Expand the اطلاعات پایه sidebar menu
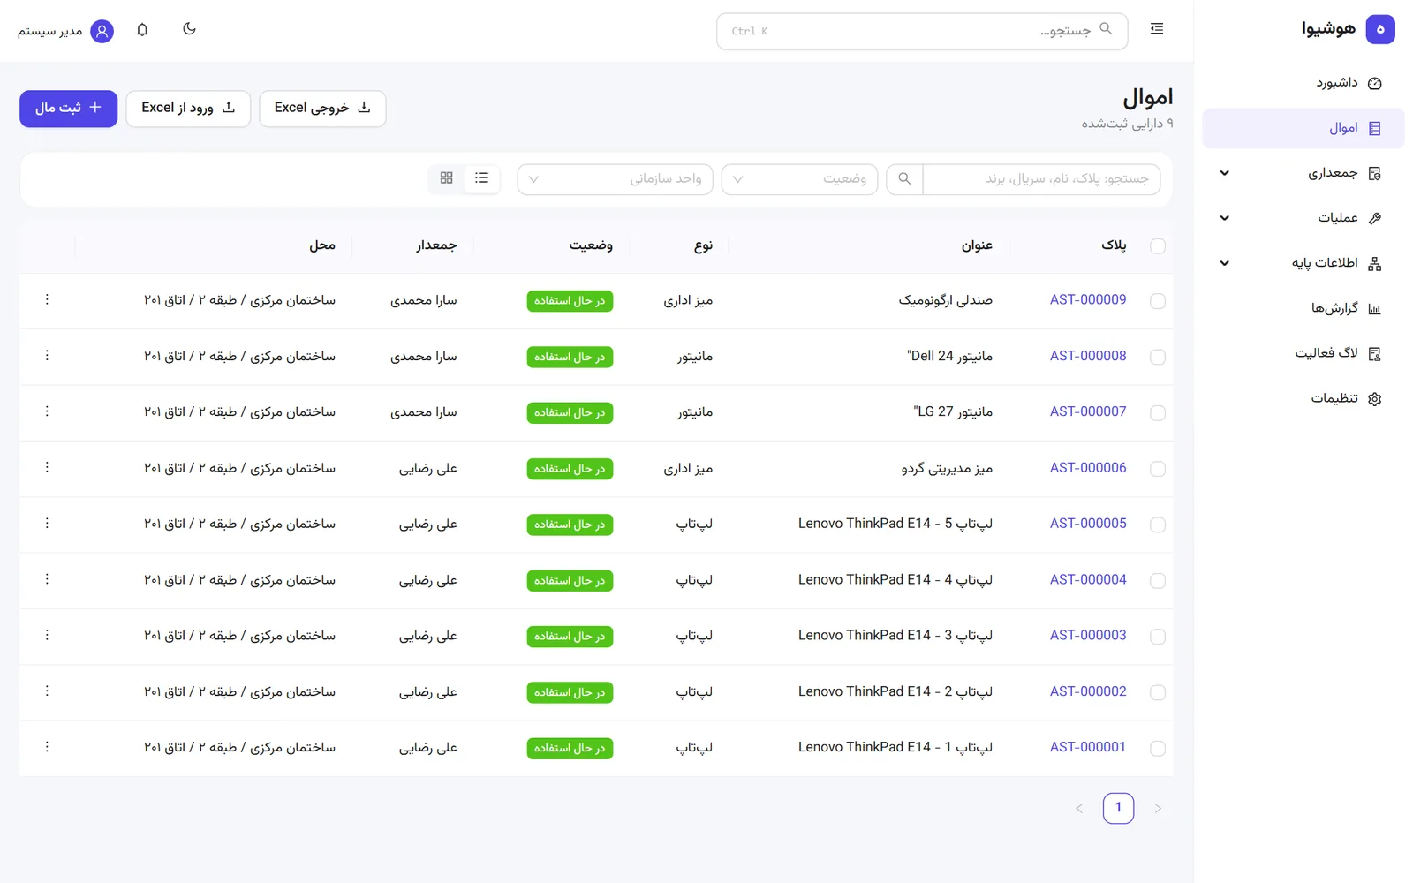 1303,263
